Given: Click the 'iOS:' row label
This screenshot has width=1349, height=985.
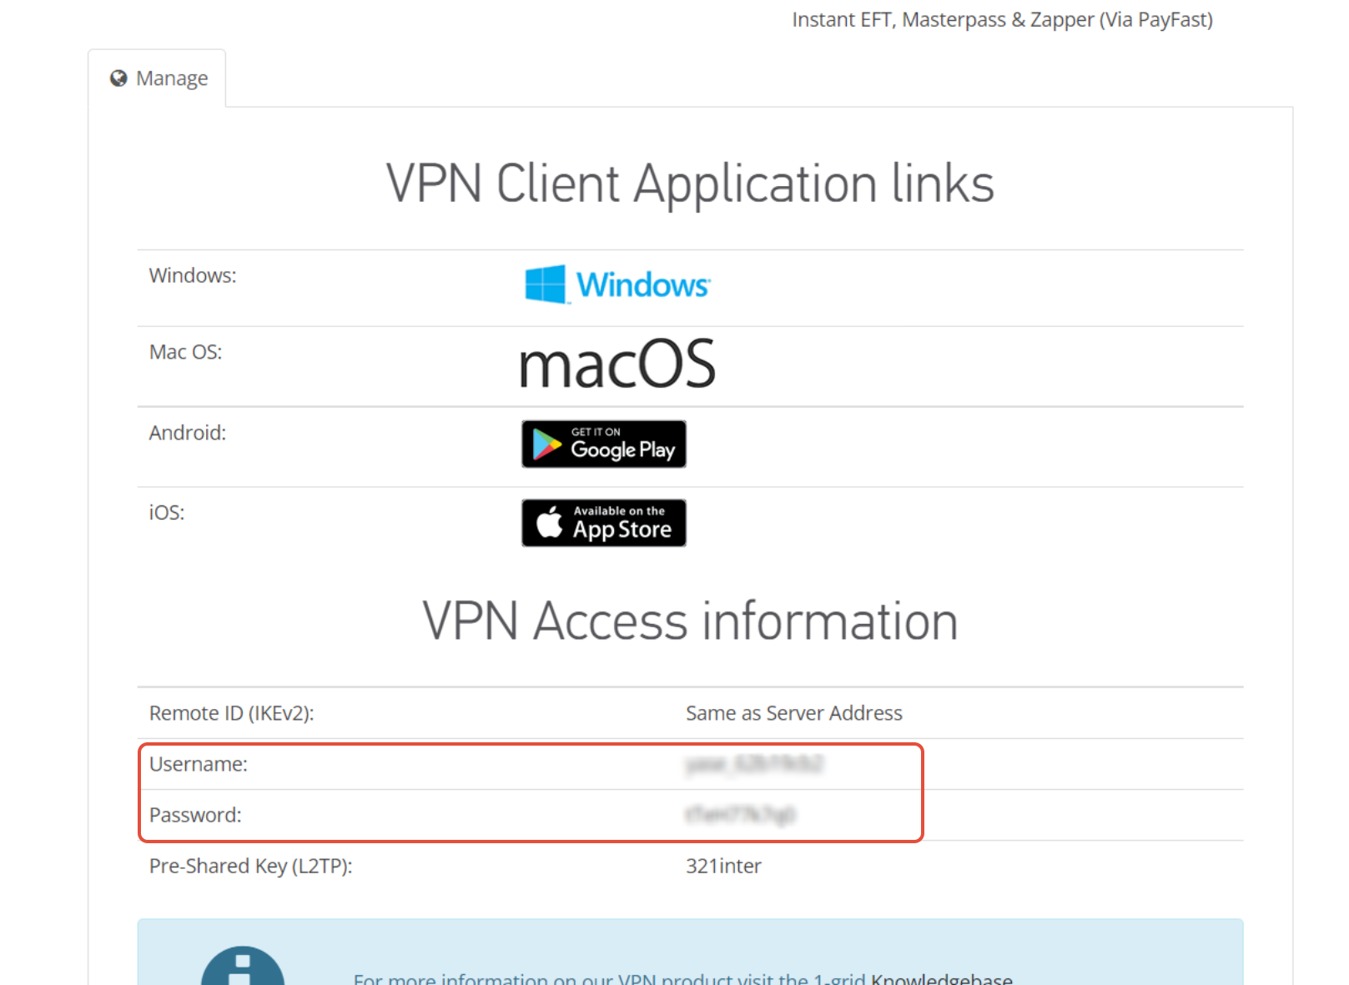Looking at the screenshot, I should (x=167, y=512).
